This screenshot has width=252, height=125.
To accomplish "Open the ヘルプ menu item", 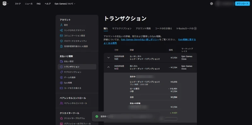I will tap(48, 4).
